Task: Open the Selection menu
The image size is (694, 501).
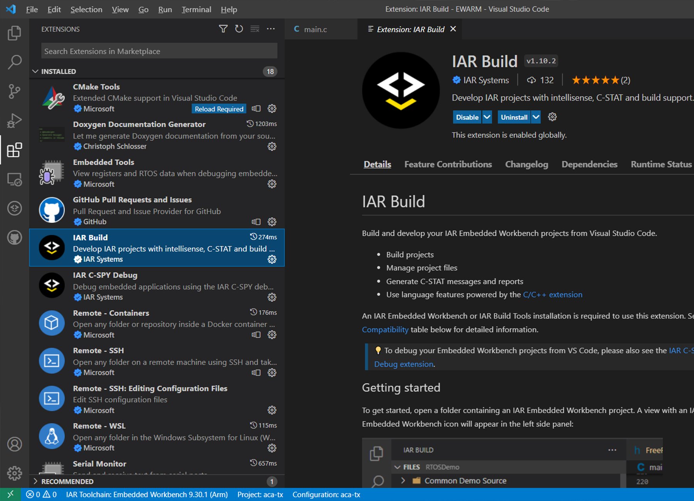Action: point(86,9)
